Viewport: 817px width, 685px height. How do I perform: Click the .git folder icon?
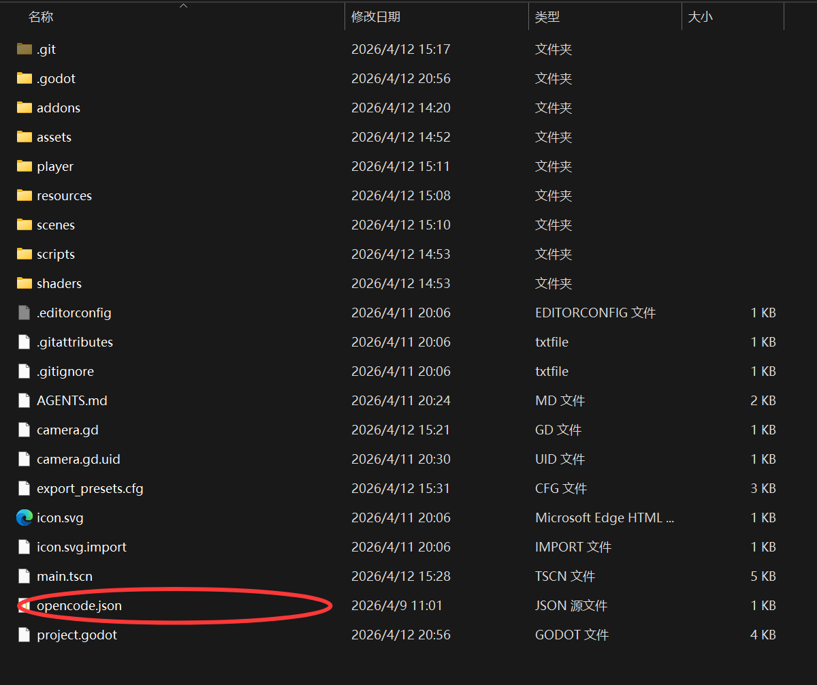tap(25, 49)
